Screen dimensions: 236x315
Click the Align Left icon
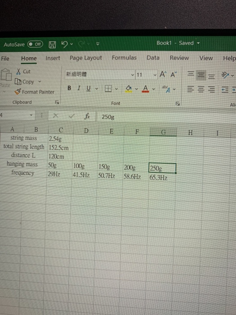191,89
